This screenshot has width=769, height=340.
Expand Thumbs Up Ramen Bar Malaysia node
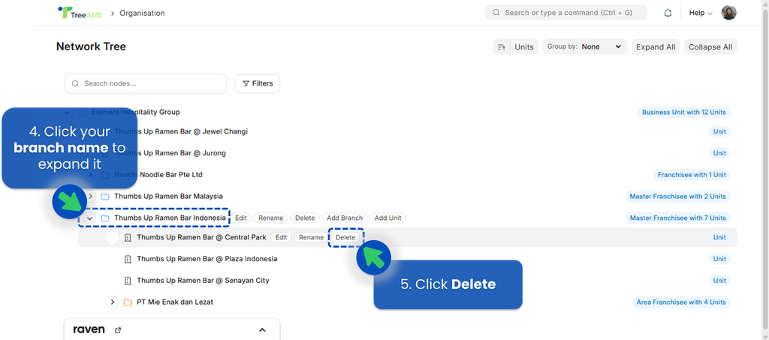[90, 197]
